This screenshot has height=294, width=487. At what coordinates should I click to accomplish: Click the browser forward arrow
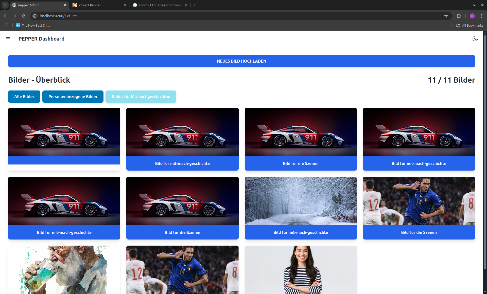(x=15, y=16)
